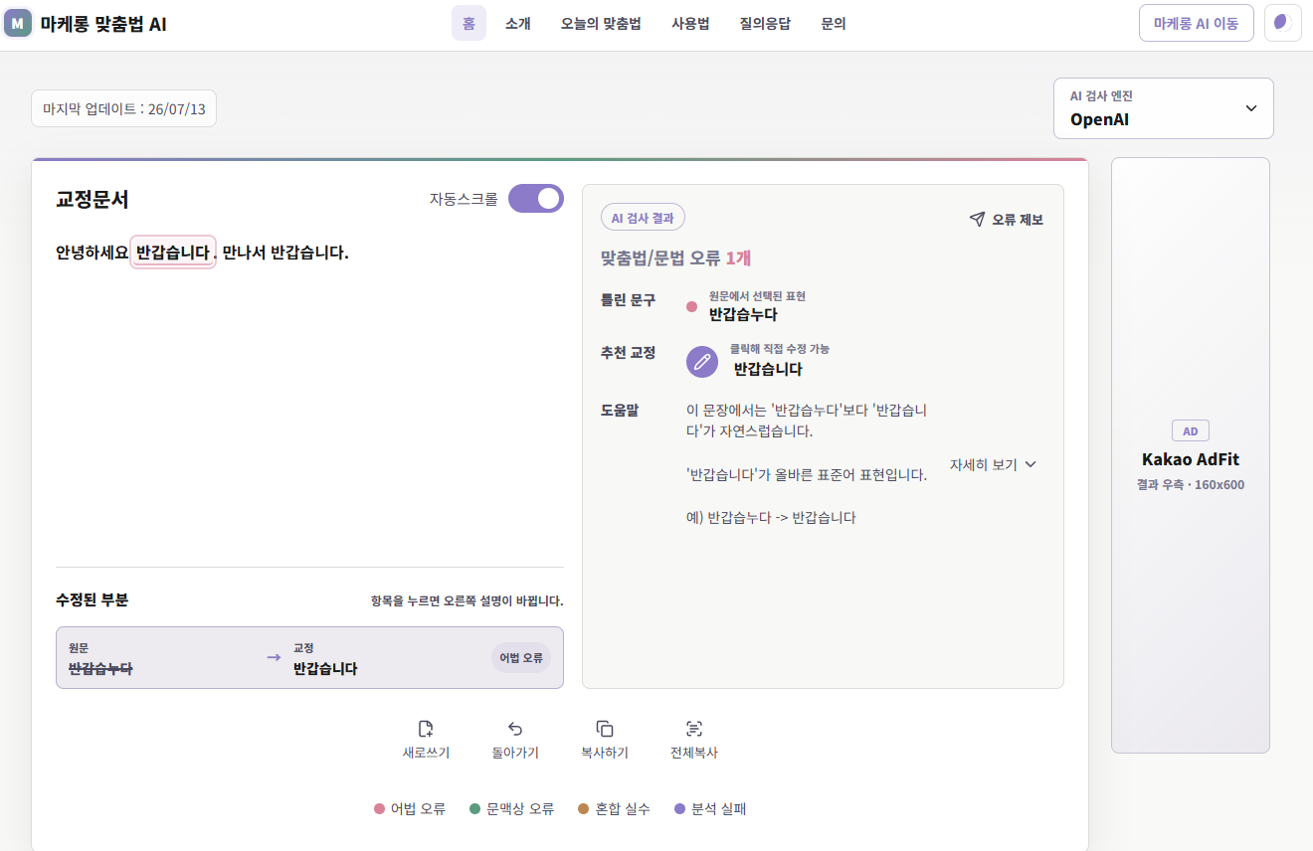Click the 복사하기 copy icon

(x=605, y=729)
